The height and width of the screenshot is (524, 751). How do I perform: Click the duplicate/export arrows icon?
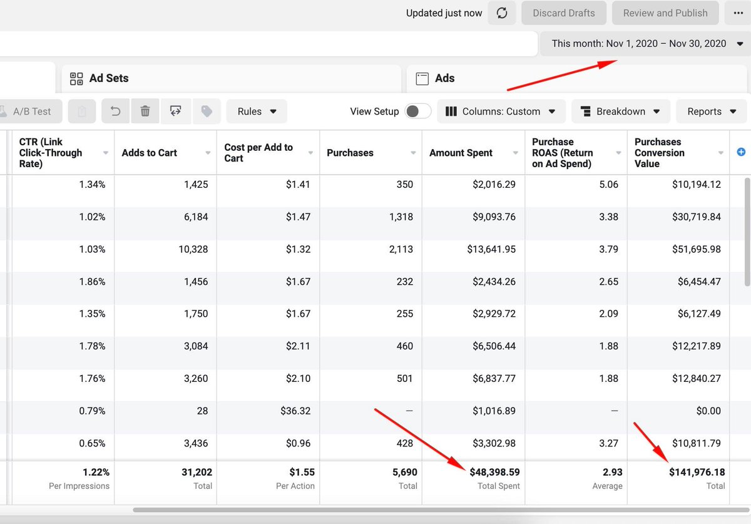pyautogui.click(x=176, y=111)
